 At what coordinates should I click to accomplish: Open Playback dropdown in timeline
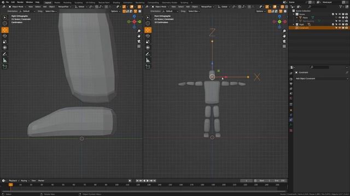click(x=14, y=181)
